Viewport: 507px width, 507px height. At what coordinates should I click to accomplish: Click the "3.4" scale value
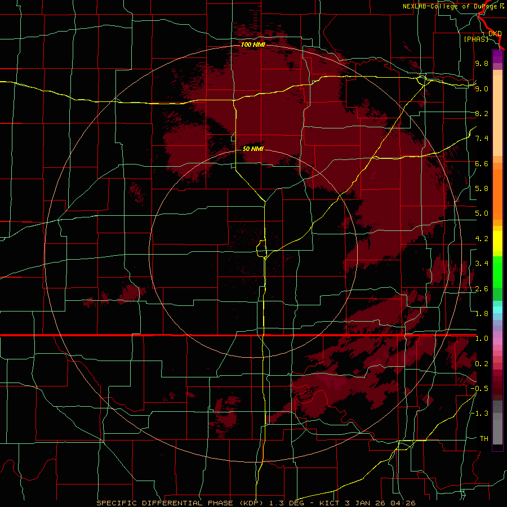[x=482, y=264]
